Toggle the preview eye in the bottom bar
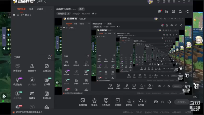 pyautogui.click(x=162, y=102)
